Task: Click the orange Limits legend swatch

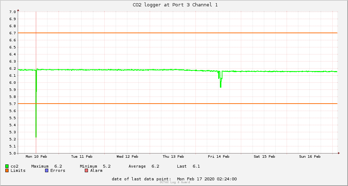Action: click(7, 170)
